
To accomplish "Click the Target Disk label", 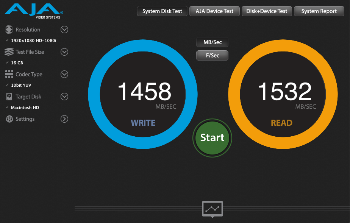I will tap(28, 97).
